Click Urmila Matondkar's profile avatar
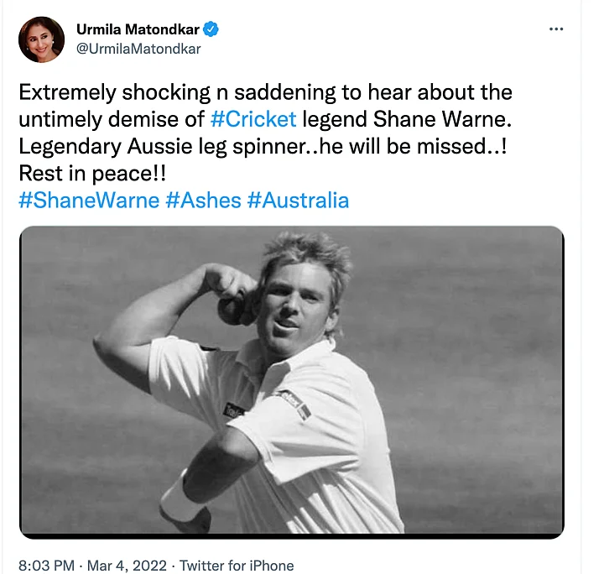The image size is (604, 574). [x=41, y=39]
